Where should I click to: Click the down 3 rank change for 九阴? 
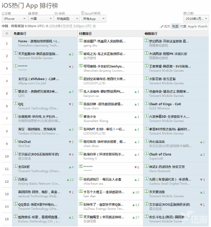pyautogui.click(x=203, y=180)
